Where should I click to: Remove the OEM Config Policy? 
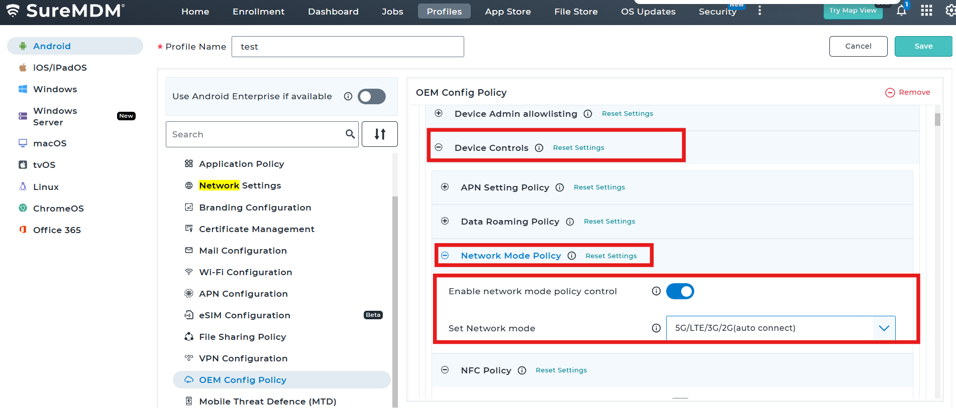(908, 92)
